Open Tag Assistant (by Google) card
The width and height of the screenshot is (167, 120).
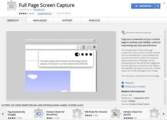[x=25, y=114]
